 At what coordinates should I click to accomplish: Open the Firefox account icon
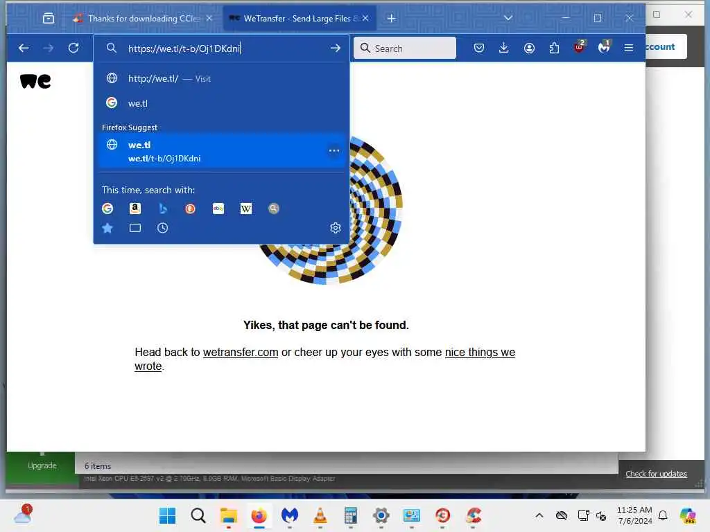tap(529, 48)
